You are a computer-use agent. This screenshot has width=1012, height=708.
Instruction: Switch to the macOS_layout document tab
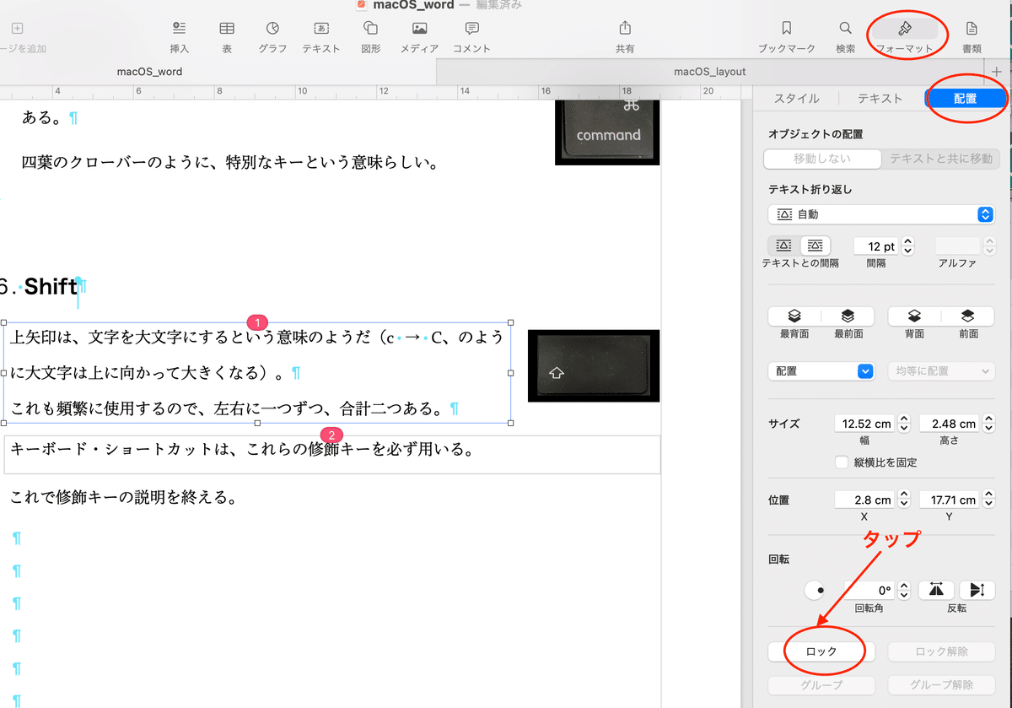pos(710,72)
